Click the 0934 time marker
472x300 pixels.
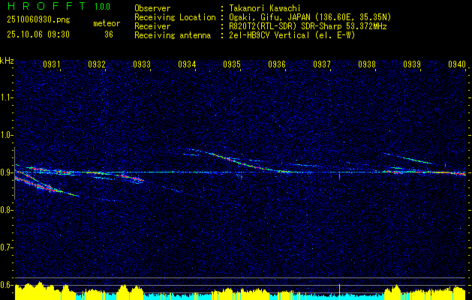pos(187,64)
